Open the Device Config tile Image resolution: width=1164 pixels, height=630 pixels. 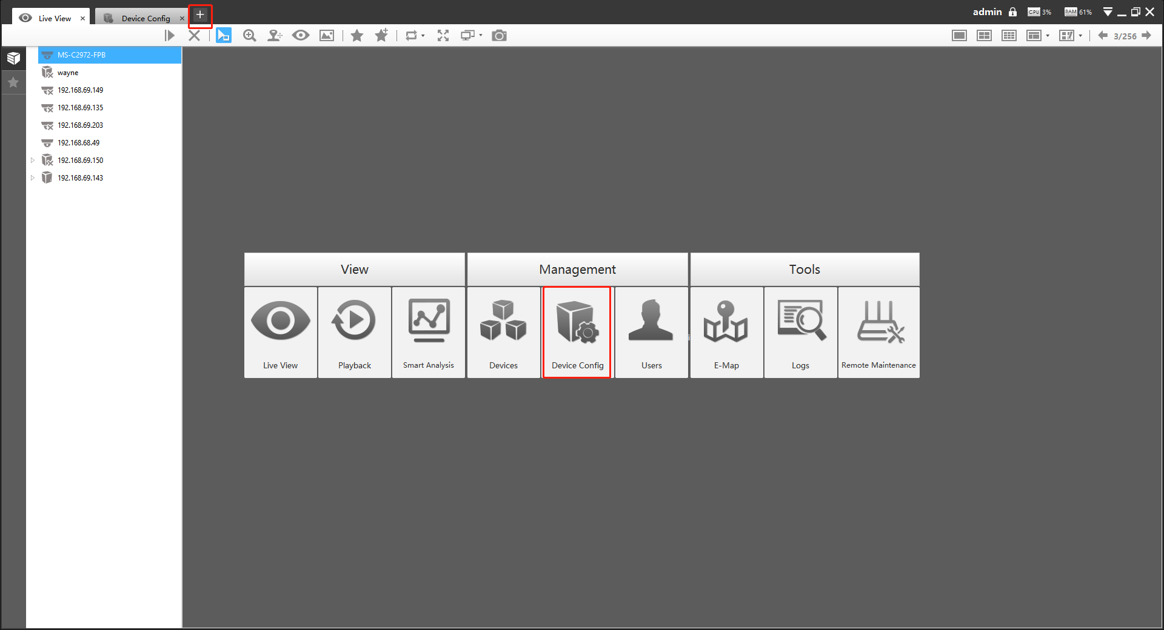(577, 333)
